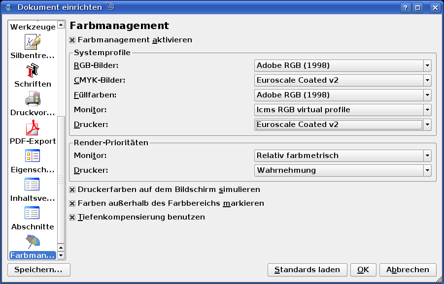Viewport: 444px width, 284px height.
Task: Click the Standards laden button
Action: (x=307, y=270)
